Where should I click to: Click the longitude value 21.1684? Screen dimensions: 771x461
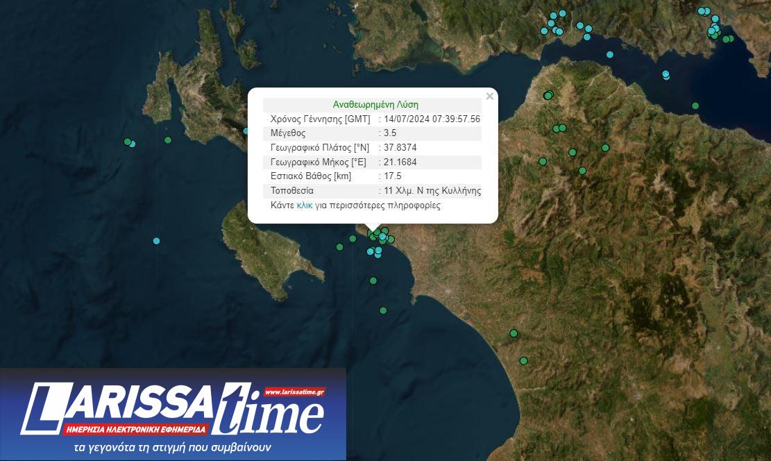[400, 162]
